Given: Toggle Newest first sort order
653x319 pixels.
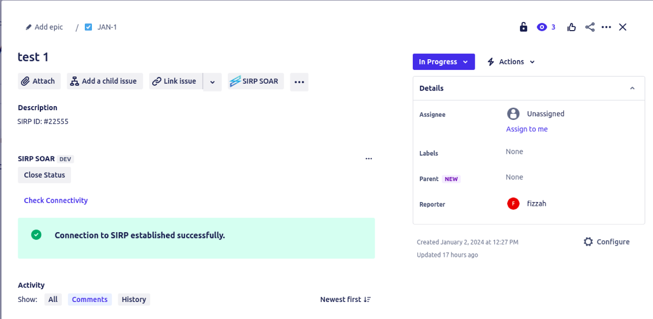Looking at the screenshot, I should coord(345,299).
